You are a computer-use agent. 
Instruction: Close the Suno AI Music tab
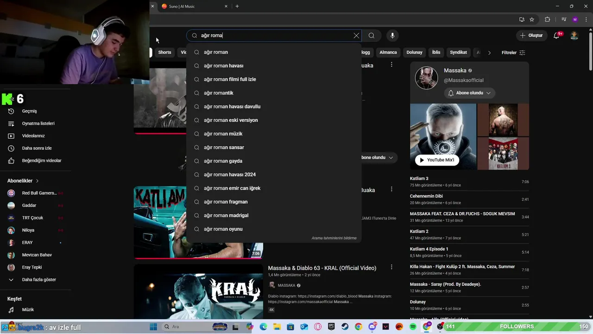tap(226, 6)
